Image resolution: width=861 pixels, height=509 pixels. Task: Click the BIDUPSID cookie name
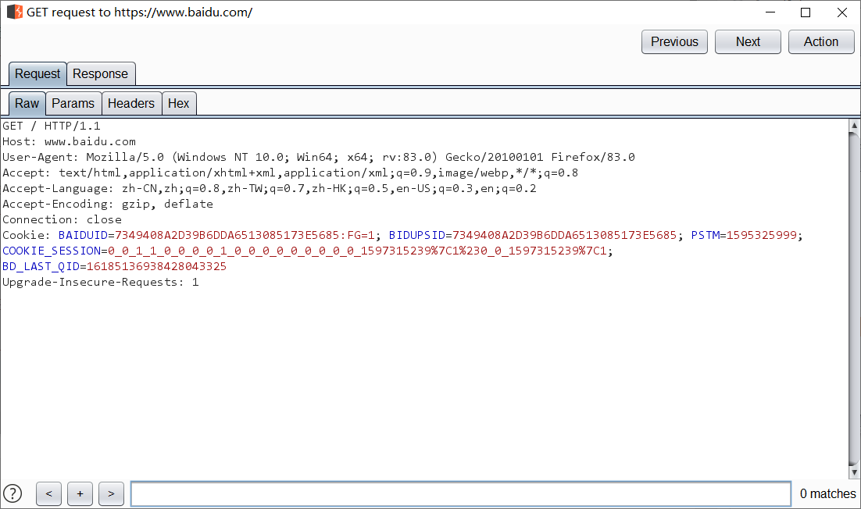click(x=416, y=235)
